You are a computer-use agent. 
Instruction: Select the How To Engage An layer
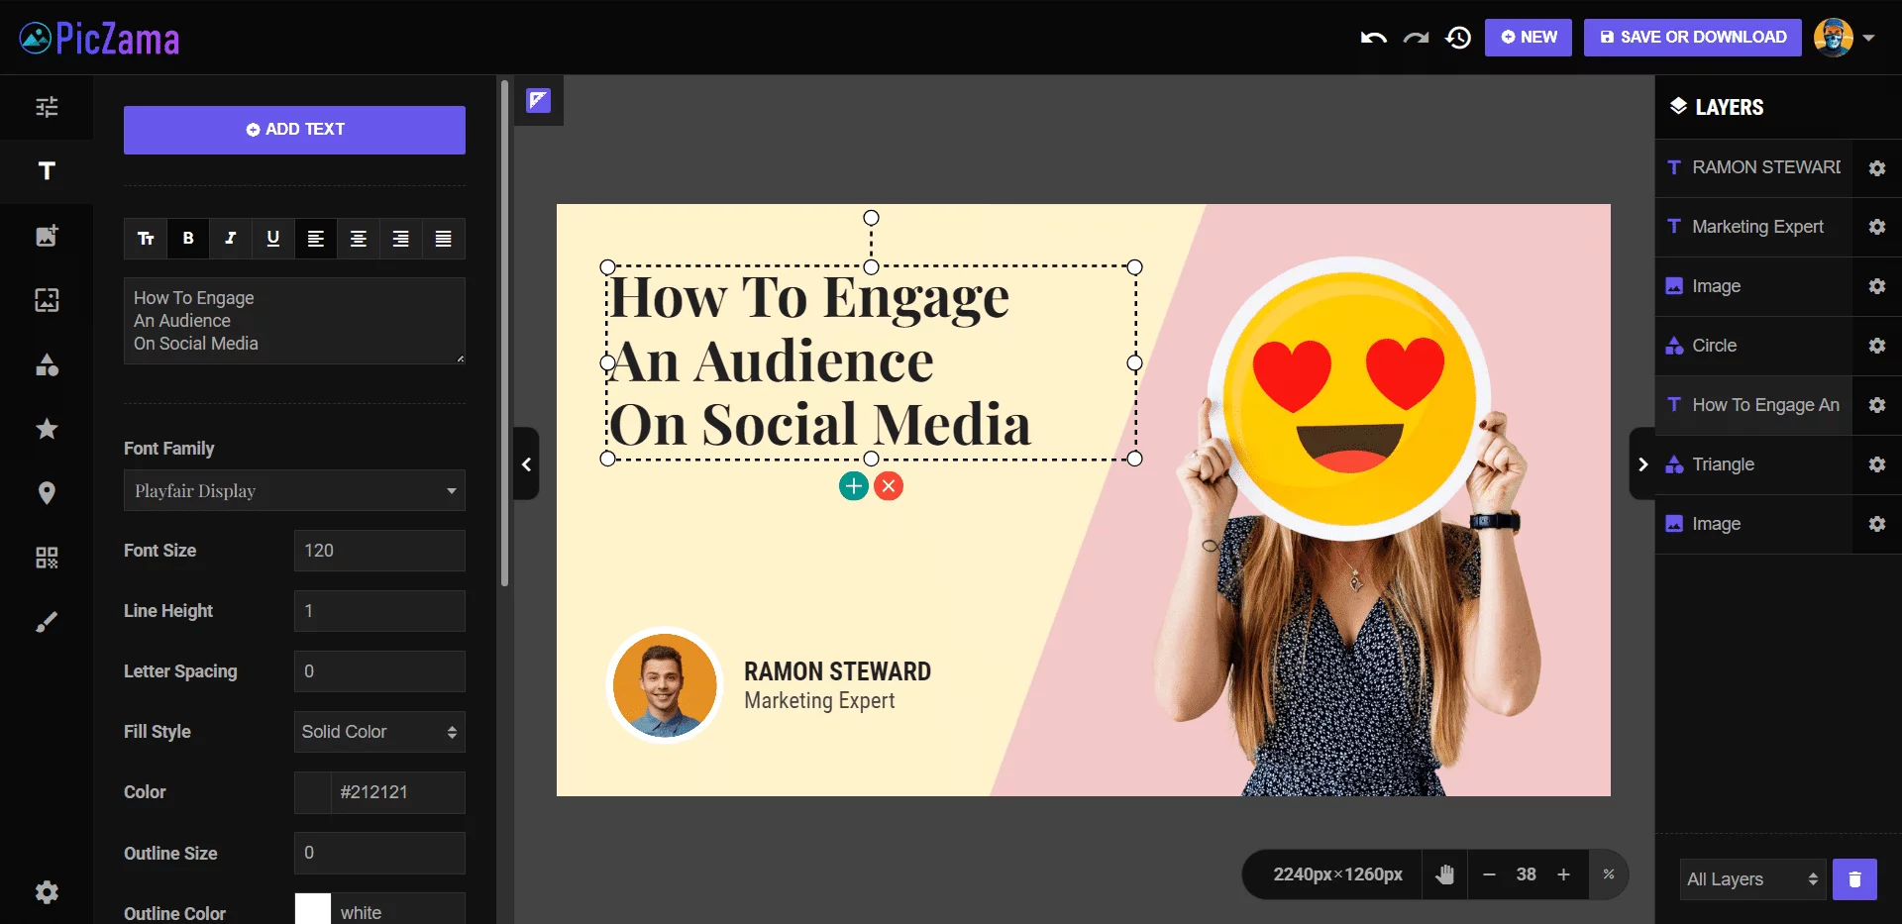click(1754, 405)
